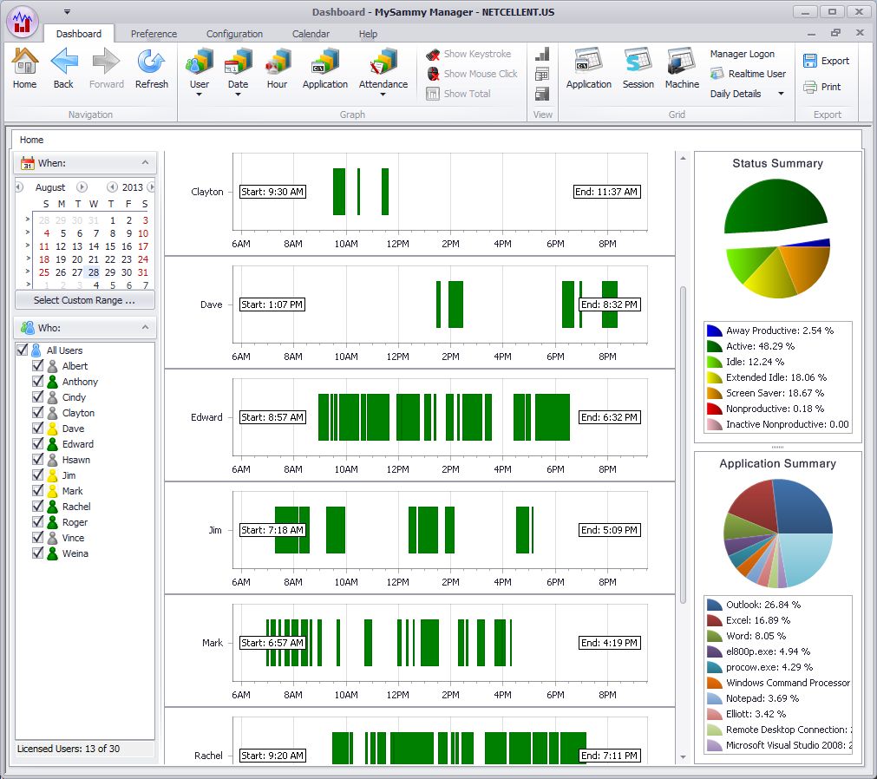This screenshot has height=779, width=877.
Task: Uncheck the All Users checkbox
Action: point(23,350)
